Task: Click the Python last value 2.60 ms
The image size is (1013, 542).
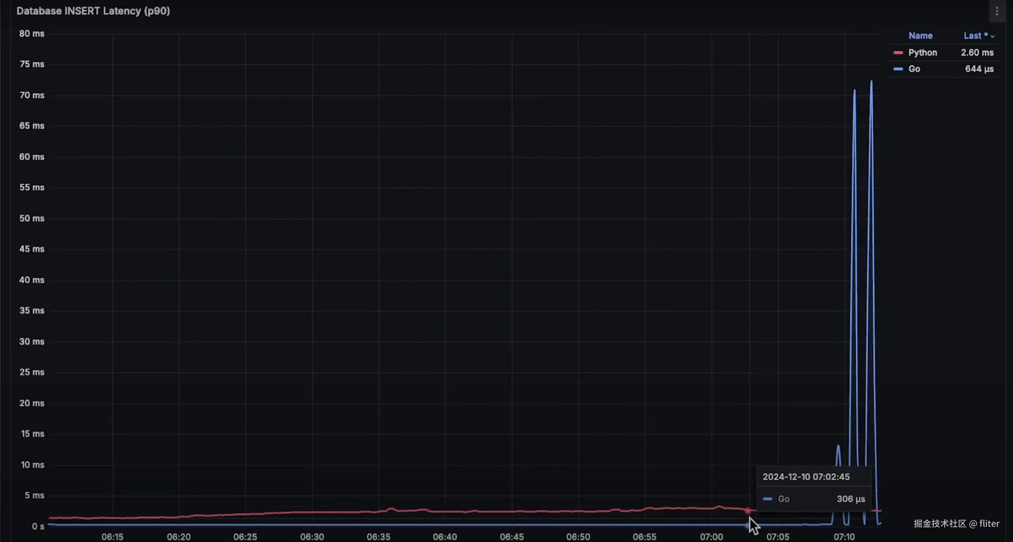Action: coord(977,53)
